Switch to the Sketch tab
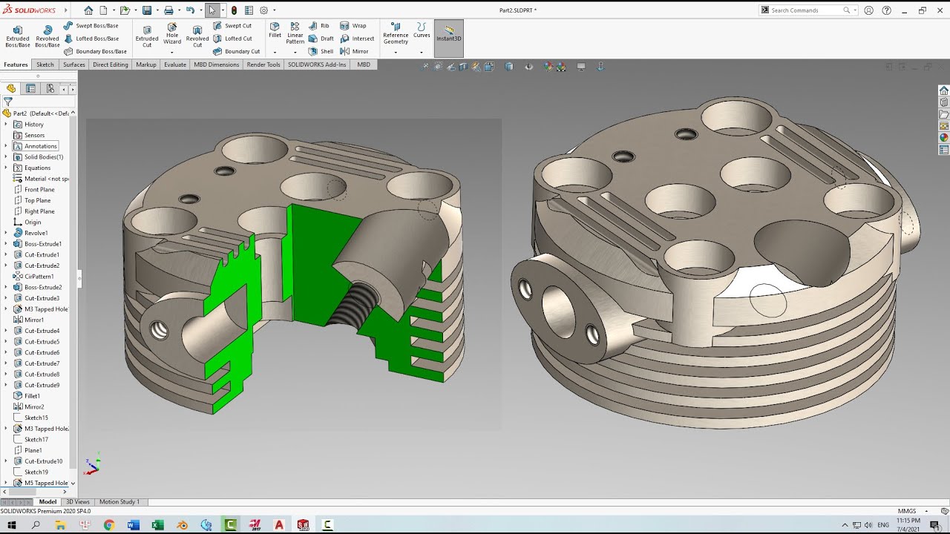The width and height of the screenshot is (950, 534). click(45, 65)
